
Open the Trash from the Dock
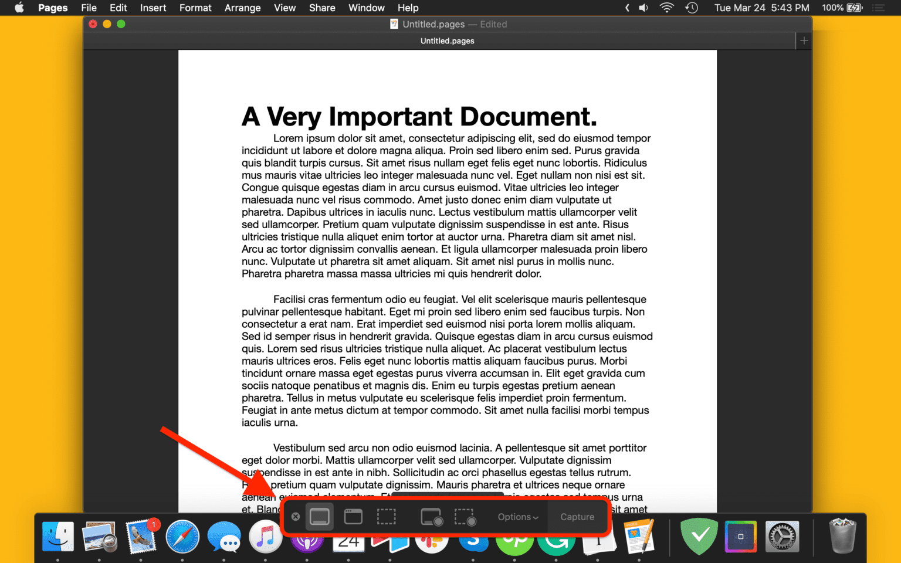(843, 537)
